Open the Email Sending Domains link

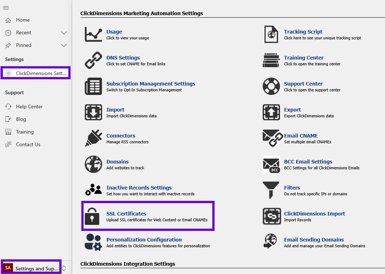pyautogui.click(x=314, y=240)
